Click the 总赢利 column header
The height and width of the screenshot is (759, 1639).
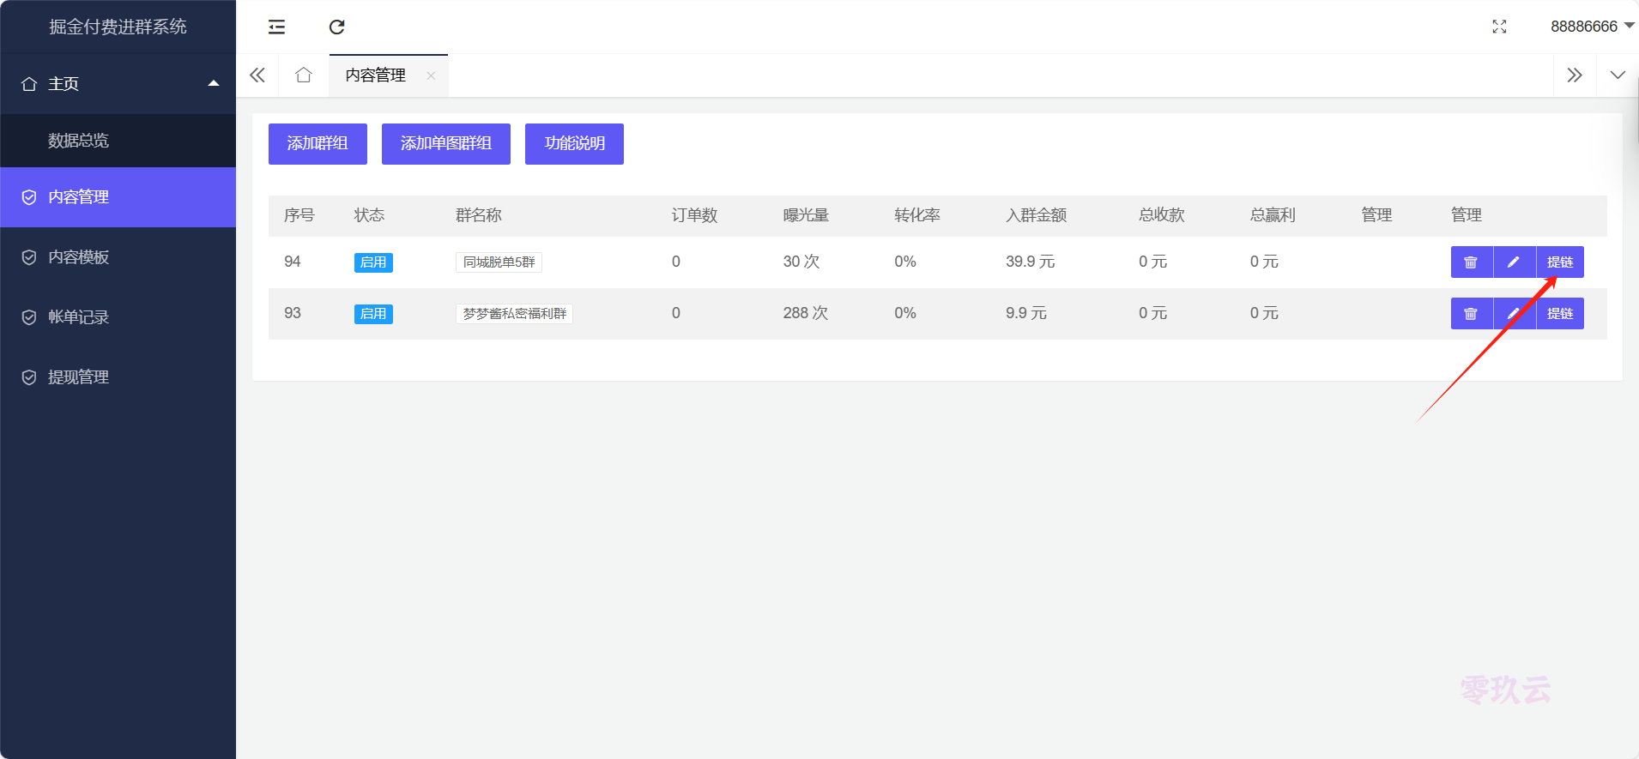(x=1273, y=215)
